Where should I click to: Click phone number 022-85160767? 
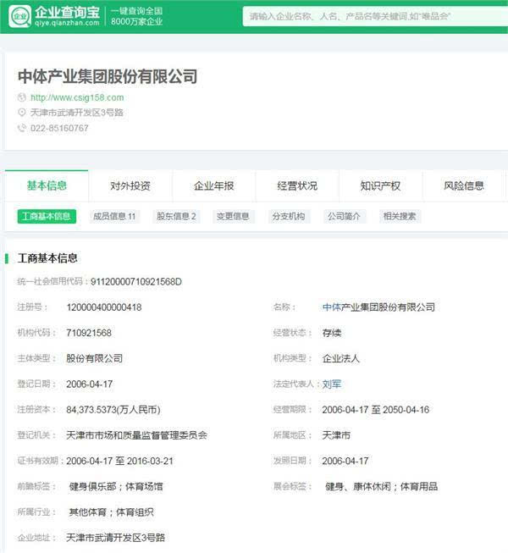59,128
